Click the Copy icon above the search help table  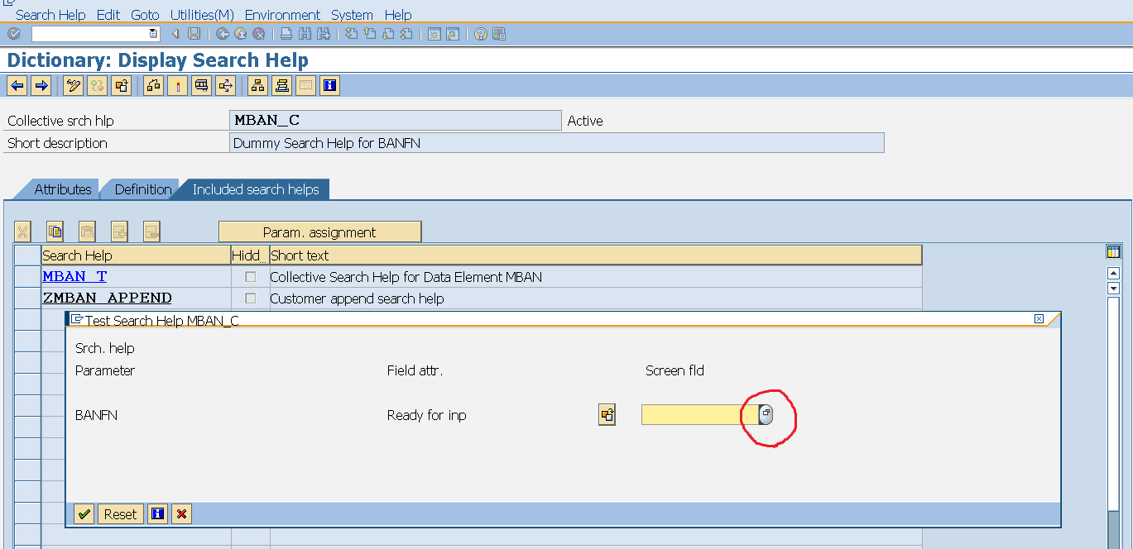pos(55,232)
